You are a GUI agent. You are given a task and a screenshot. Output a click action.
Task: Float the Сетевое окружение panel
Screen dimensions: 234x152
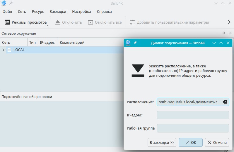click(223, 33)
